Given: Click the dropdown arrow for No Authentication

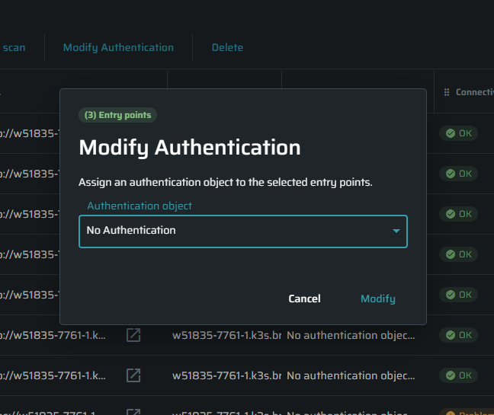Looking at the screenshot, I should click(396, 231).
